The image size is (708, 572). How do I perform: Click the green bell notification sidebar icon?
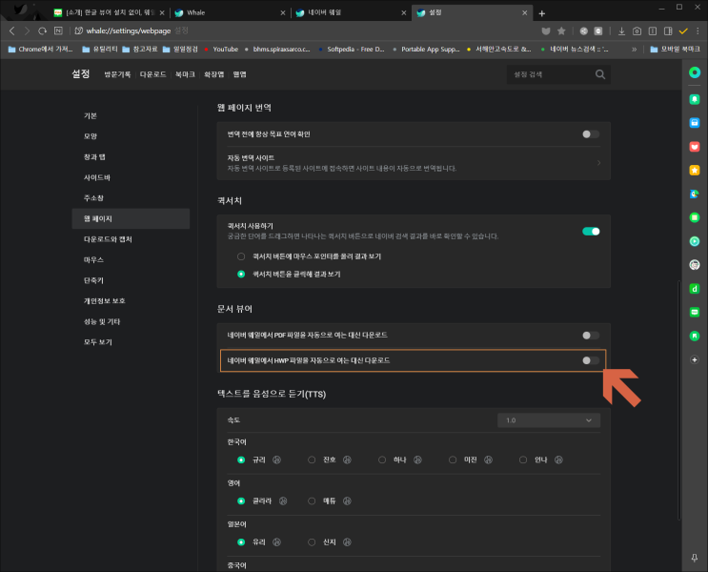tap(695, 99)
